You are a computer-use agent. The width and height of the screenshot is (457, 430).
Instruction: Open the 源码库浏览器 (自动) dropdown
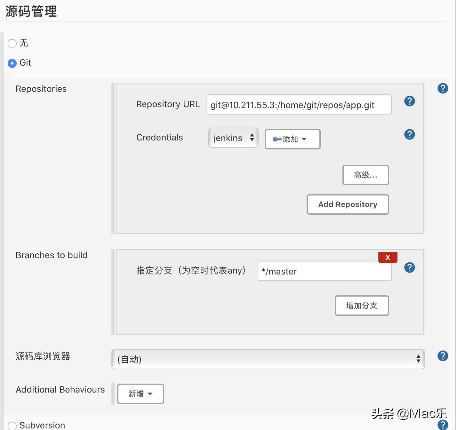tap(268, 359)
